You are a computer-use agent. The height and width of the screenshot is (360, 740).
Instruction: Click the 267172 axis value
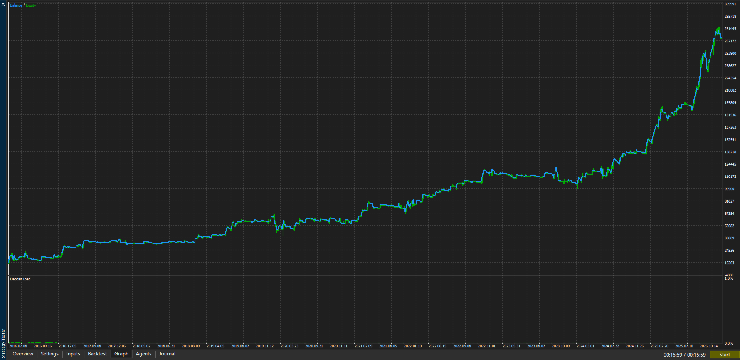[730, 41]
